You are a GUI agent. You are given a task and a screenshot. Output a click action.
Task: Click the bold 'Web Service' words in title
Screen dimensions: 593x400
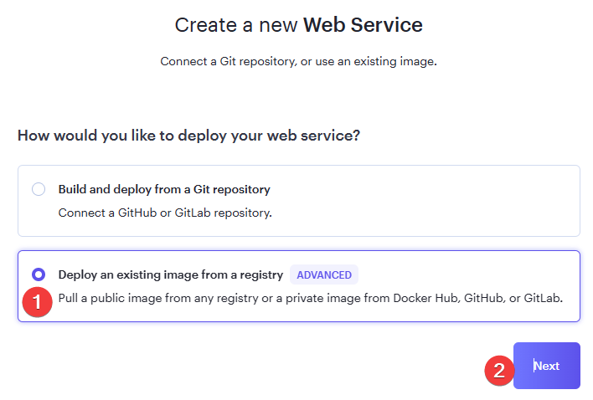(363, 25)
